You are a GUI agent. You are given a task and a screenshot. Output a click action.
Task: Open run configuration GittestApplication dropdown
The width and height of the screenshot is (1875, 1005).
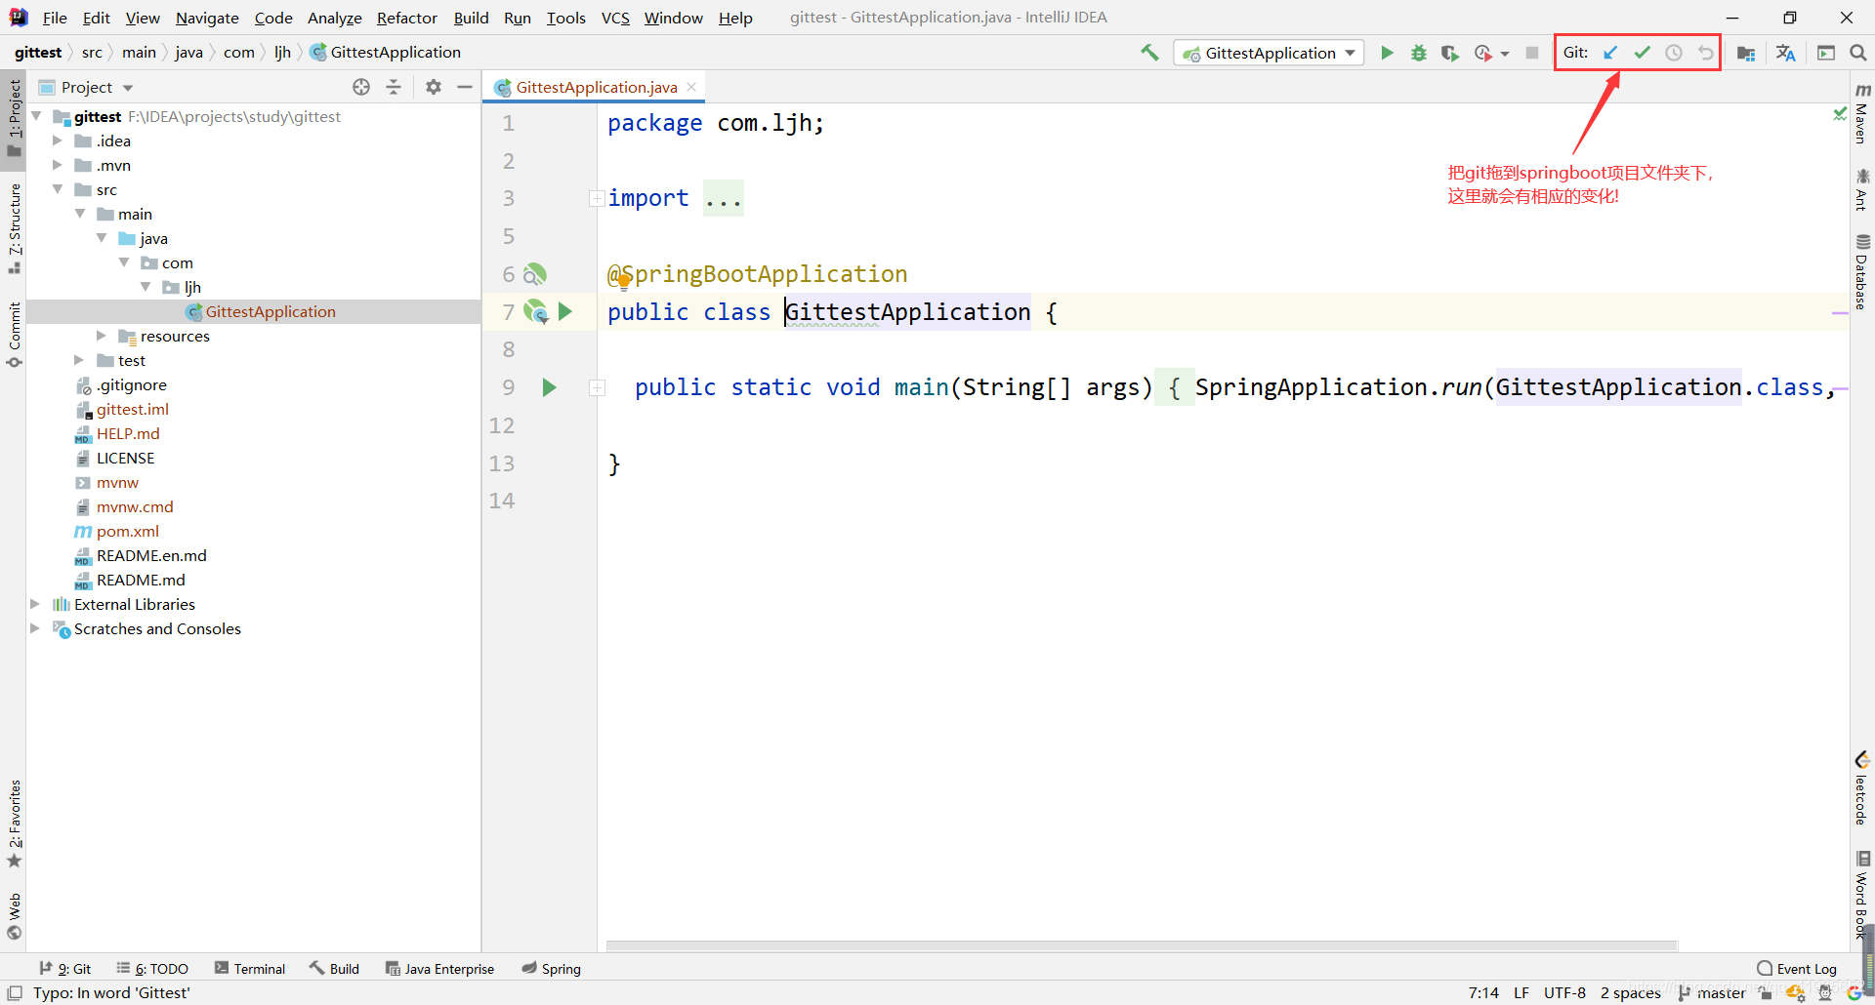(x=1269, y=53)
